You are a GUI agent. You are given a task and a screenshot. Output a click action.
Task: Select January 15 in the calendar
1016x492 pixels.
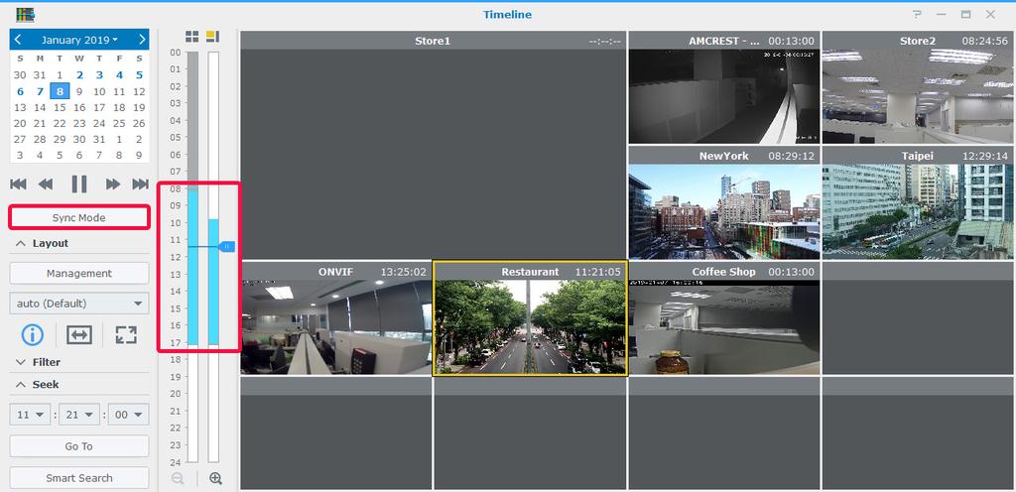[x=60, y=107]
